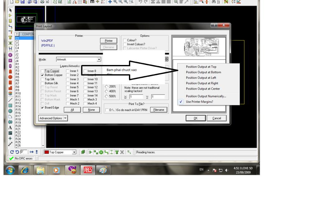Click the X compensation factor field
319x200 pixels.
pyautogui.click(x=136, y=97)
